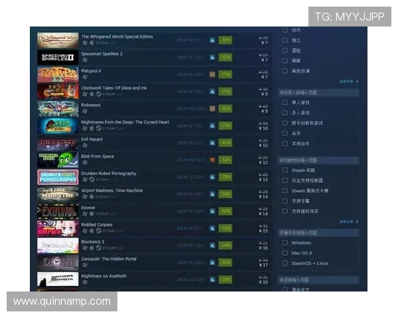This screenshot has width=398, height=318.
Task: Click type icon in Evil Hazard row
Action: [x=212, y=143]
